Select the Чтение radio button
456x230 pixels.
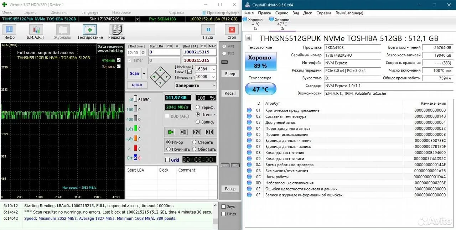(x=198, y=115)
